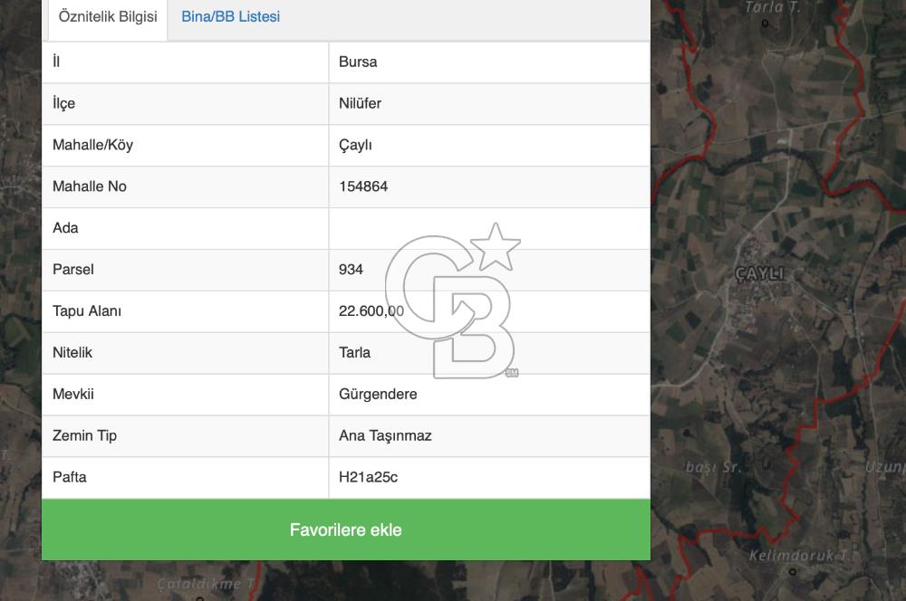Switch to the Bina/BB Listesi tab
The height and width of the screenshot is (601, 906).
[230, 17]
